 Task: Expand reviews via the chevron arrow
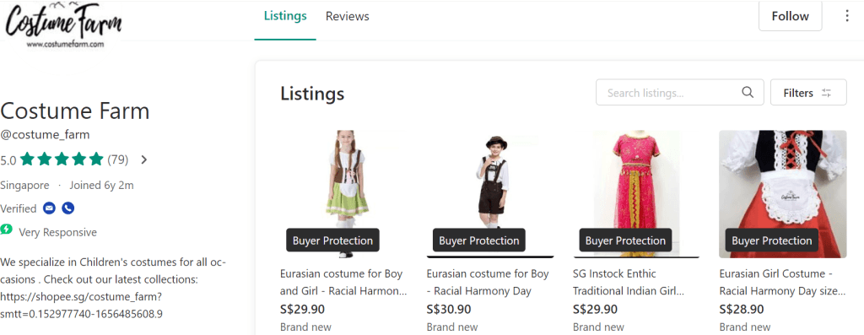pos(143,159)
